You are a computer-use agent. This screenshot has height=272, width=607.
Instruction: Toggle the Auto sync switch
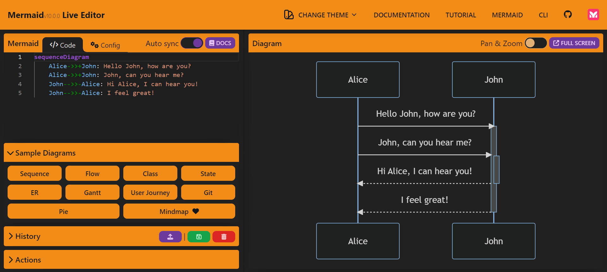pyautogui.click(x=192, y=43)
